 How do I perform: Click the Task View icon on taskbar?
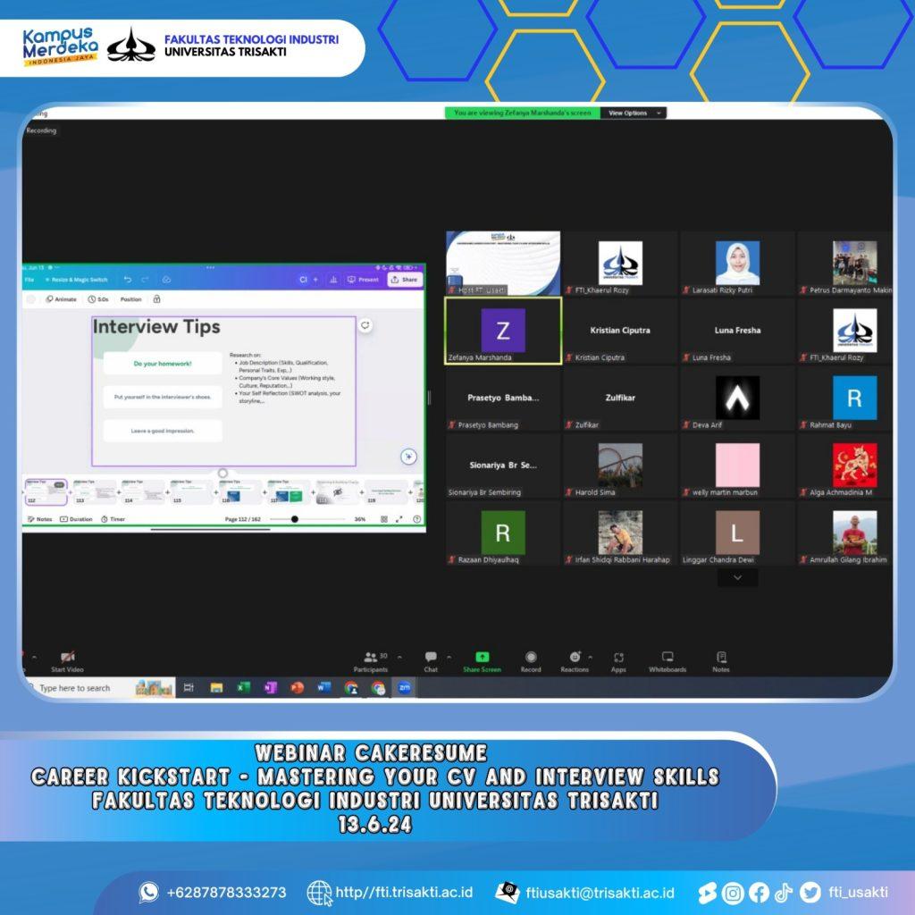pyautogui.click(x=189, y=687)
